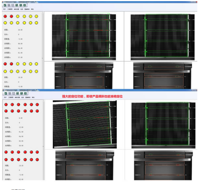
Task: Select the circular camera icon in bottom window toolbar
Action: pyautogui.click(x=13, y=94)
